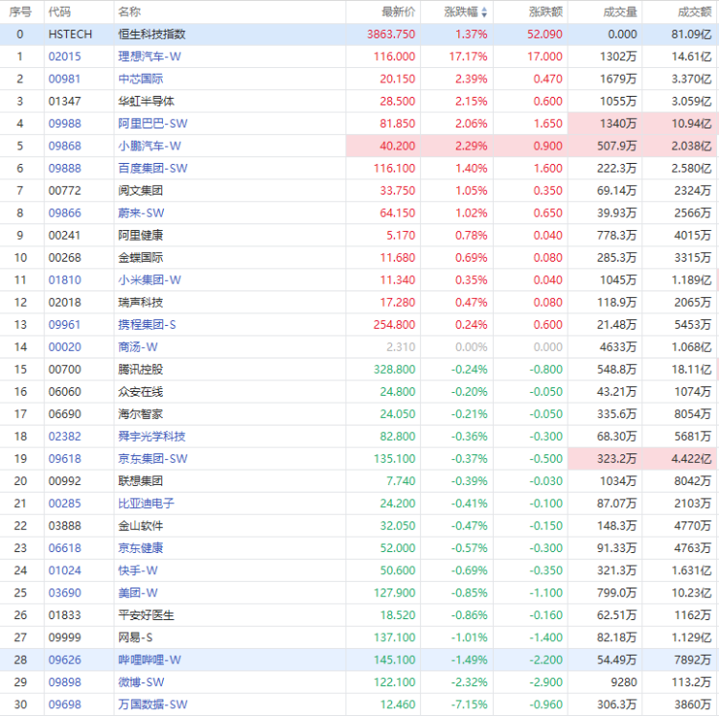Open 哔哩哔哩-W stock link
Viewport: 719px width, 716px height.
pyautogui.click(x=150, y=660)
